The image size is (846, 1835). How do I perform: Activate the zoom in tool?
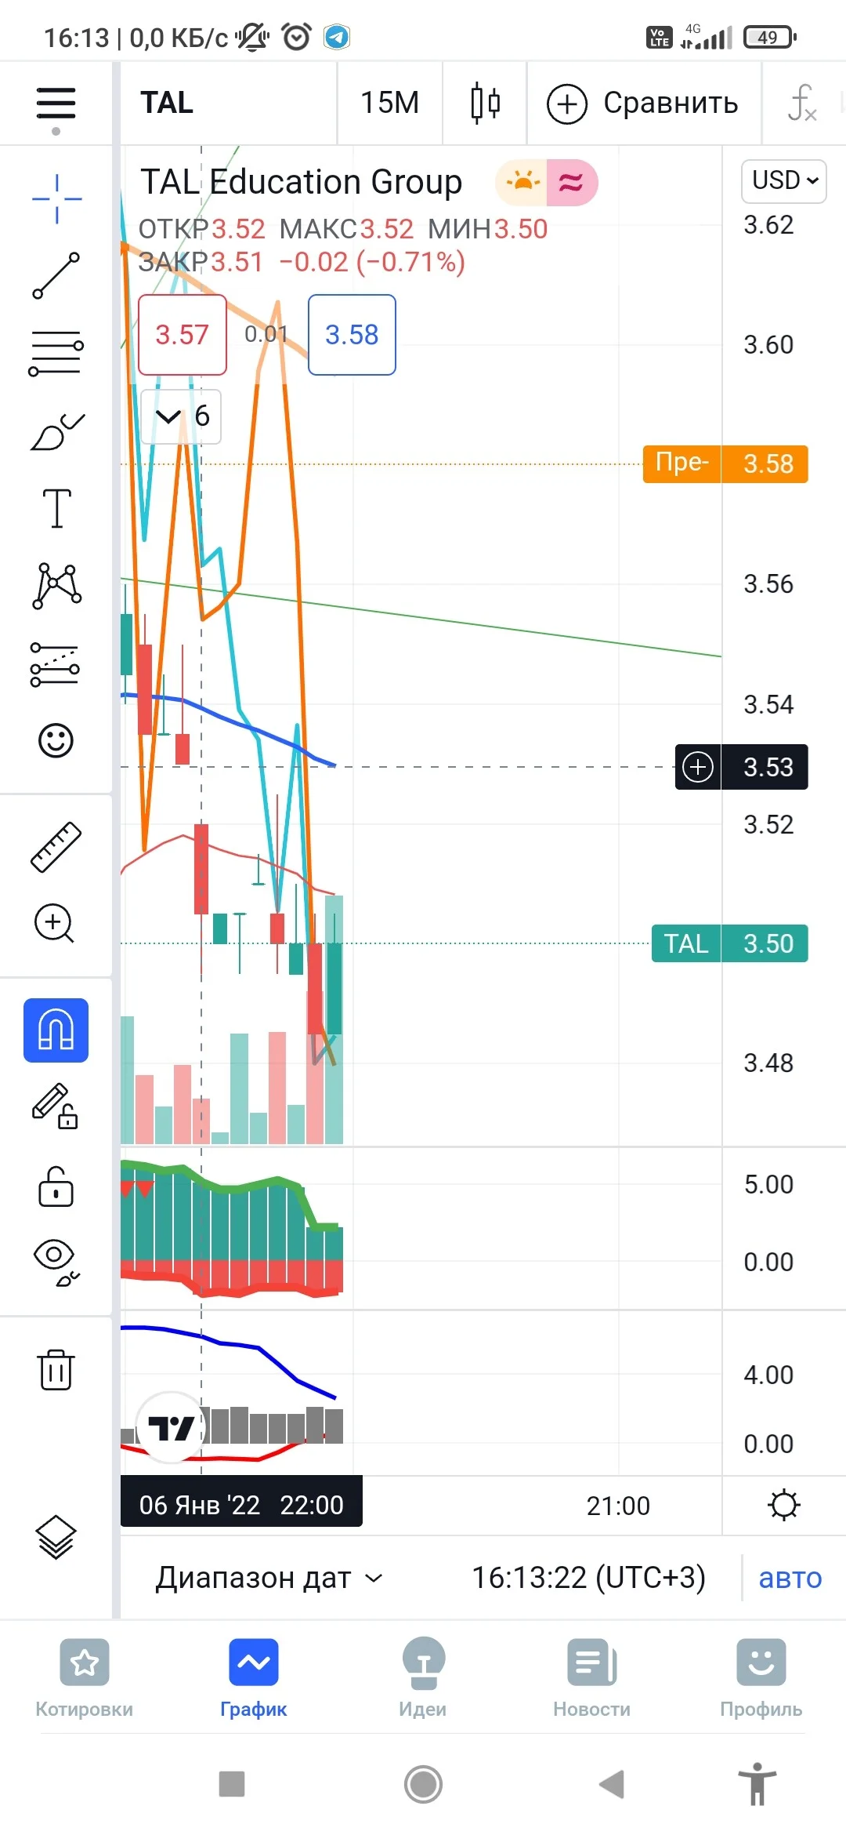click(x=54, y=923)
